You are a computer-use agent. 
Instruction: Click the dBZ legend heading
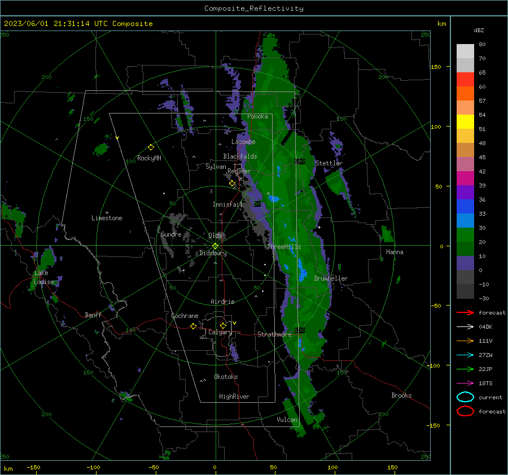pyautogui.click(x=479, y=30)
